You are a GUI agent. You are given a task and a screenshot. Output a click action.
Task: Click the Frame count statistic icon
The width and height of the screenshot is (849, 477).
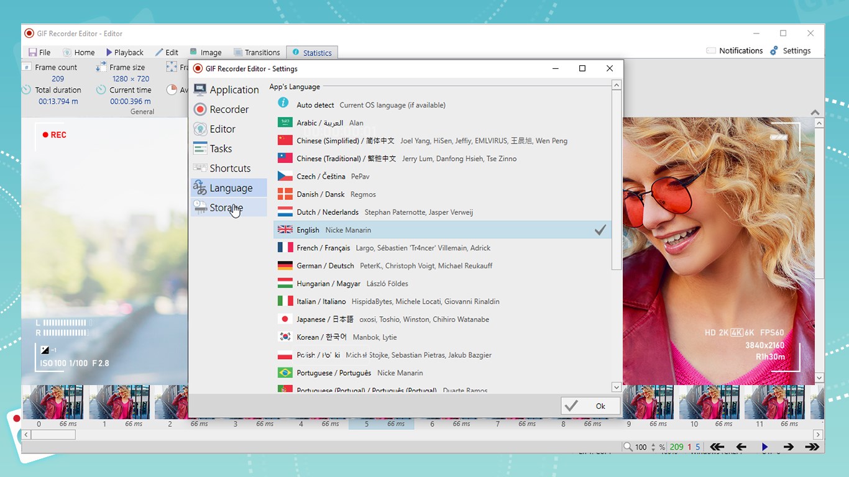[x=27, y=66]
